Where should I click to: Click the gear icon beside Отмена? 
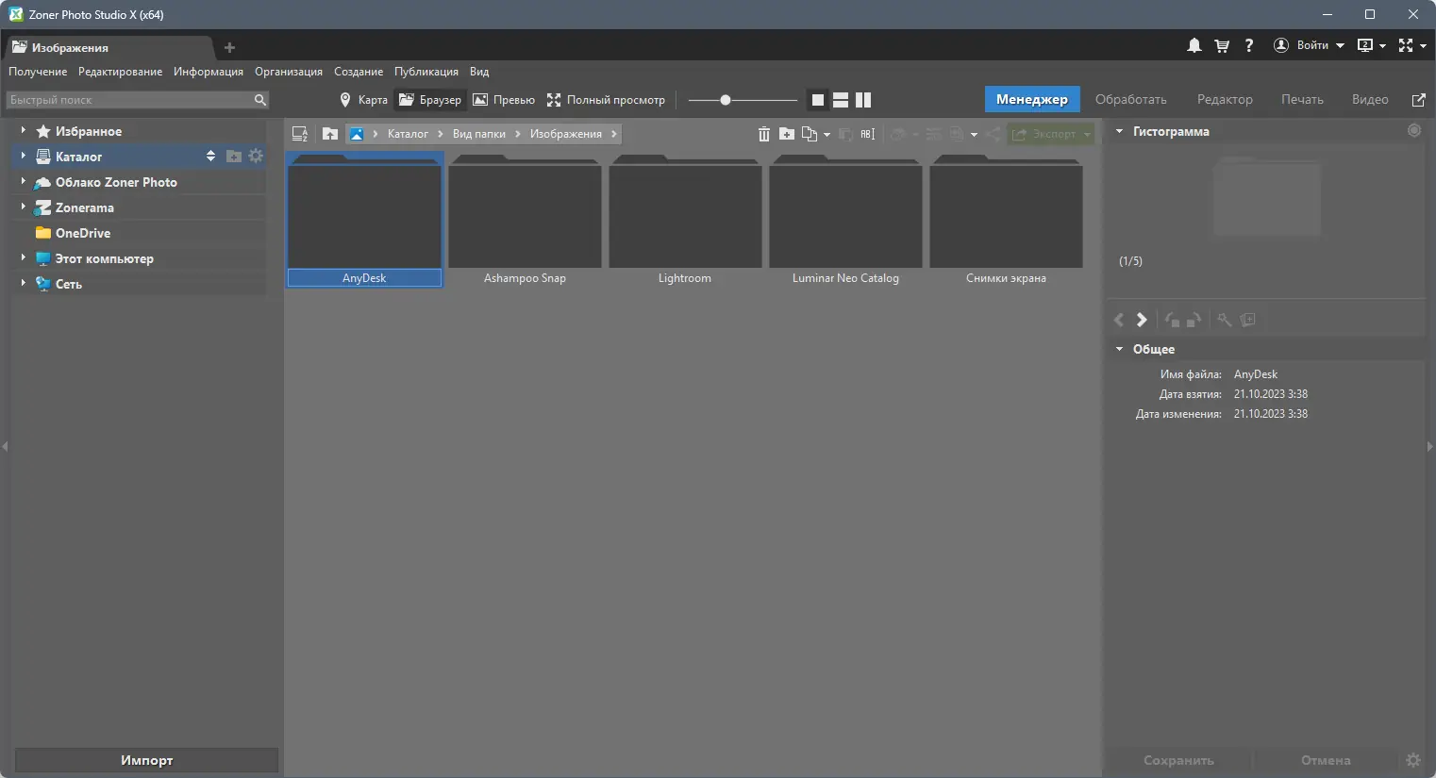(1412, 760)
